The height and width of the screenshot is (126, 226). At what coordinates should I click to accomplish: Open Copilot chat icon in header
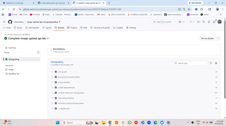(180, 22)
